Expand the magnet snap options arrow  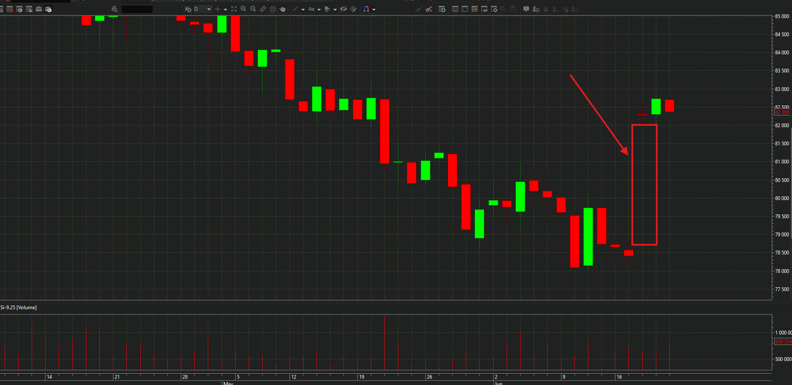(374, 9)
